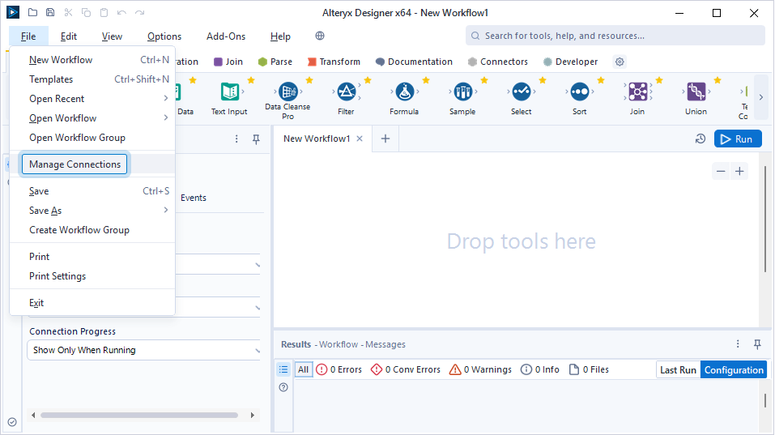Image resolution: width=775 pixels, height=435 pixels.
Task: Click the copy icon in title bar
Action: point(86,12)
